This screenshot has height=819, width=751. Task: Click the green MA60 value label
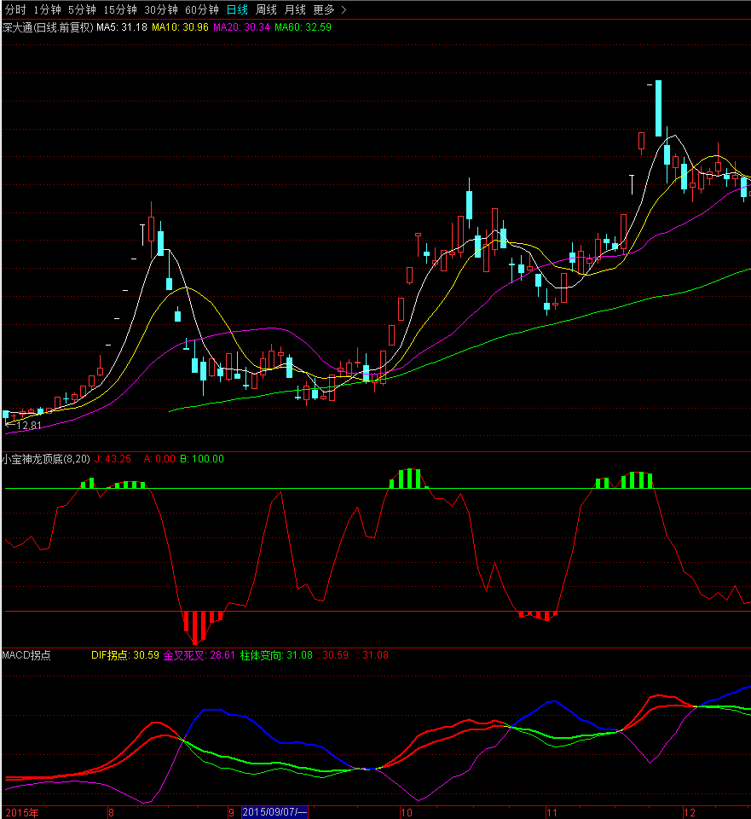click(303, 27)
